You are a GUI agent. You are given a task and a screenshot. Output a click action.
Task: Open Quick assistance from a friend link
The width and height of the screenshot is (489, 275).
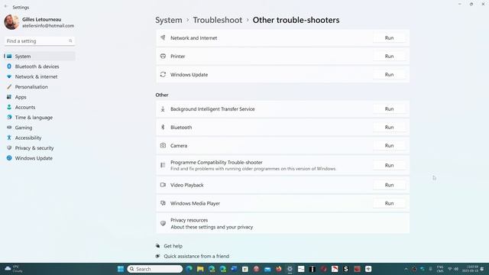click(196, 257)
